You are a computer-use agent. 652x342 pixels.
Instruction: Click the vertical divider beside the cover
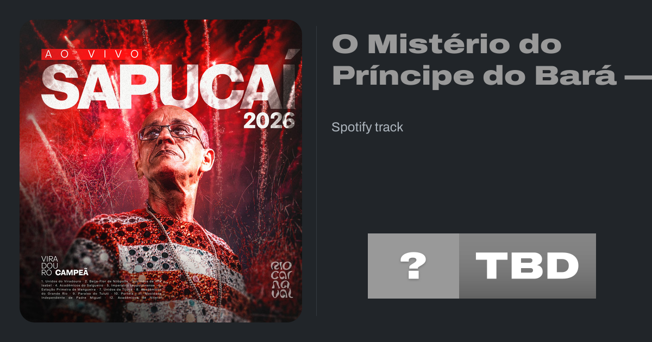[x=317, y=171]
